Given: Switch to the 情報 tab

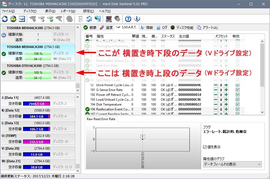Looking at the screenshot, I should (147, 28).
